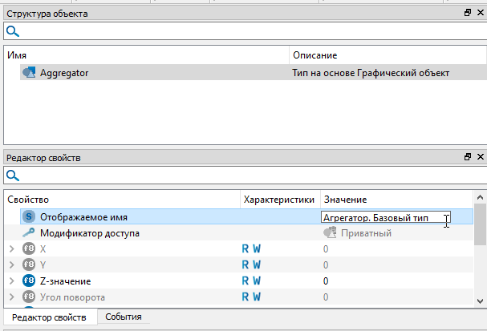Click the key icon beside Модификатор доступа
The width and height of the screenshot is (487, 331).
[x=29, y=233]
